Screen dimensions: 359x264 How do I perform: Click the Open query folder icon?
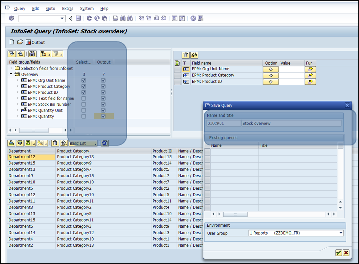20,42
